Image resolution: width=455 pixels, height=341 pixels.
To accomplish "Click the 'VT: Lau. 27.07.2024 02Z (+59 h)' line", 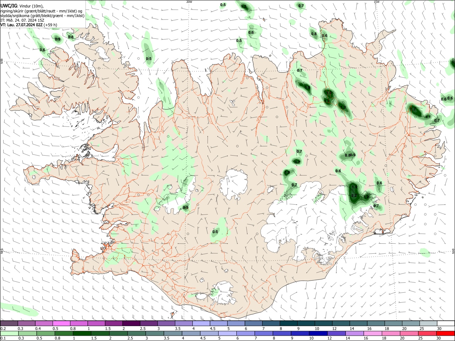I will coord(28,25).
